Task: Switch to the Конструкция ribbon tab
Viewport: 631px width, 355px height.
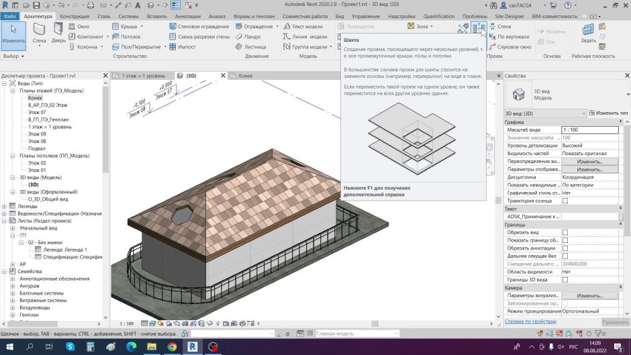Action: coord(75,16)
